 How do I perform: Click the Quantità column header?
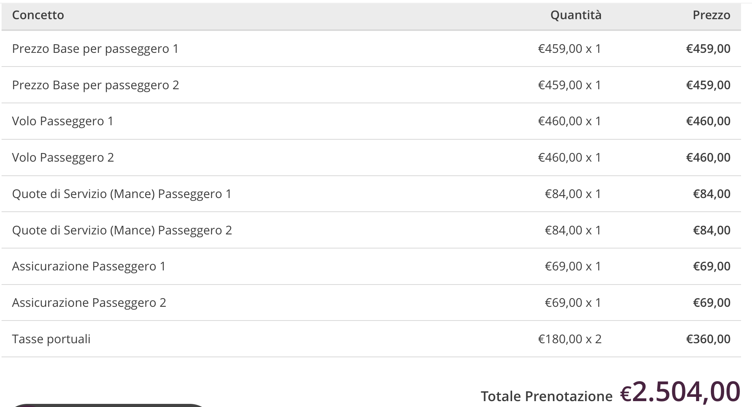click(576, 15)
